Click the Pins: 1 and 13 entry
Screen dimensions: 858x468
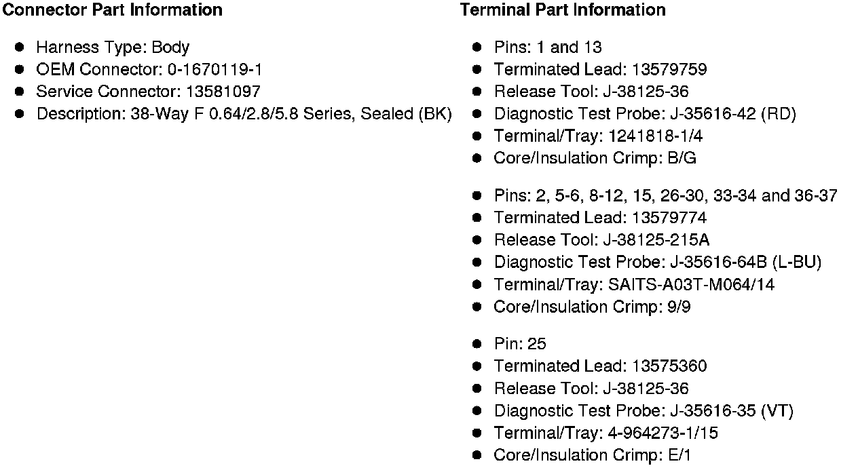pyautogui.click(x=547, y=47)
